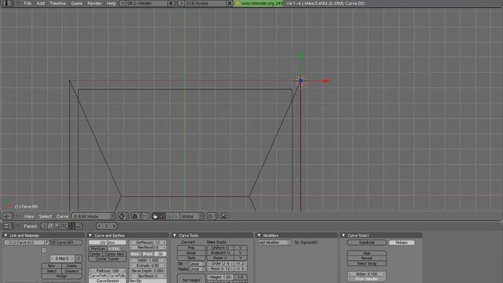Toggle the Front bevel option
The width and height of the screenshot is (503, 283).
148,254
